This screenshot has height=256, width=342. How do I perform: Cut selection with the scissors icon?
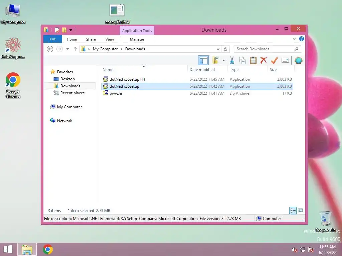tap(232, 60)
